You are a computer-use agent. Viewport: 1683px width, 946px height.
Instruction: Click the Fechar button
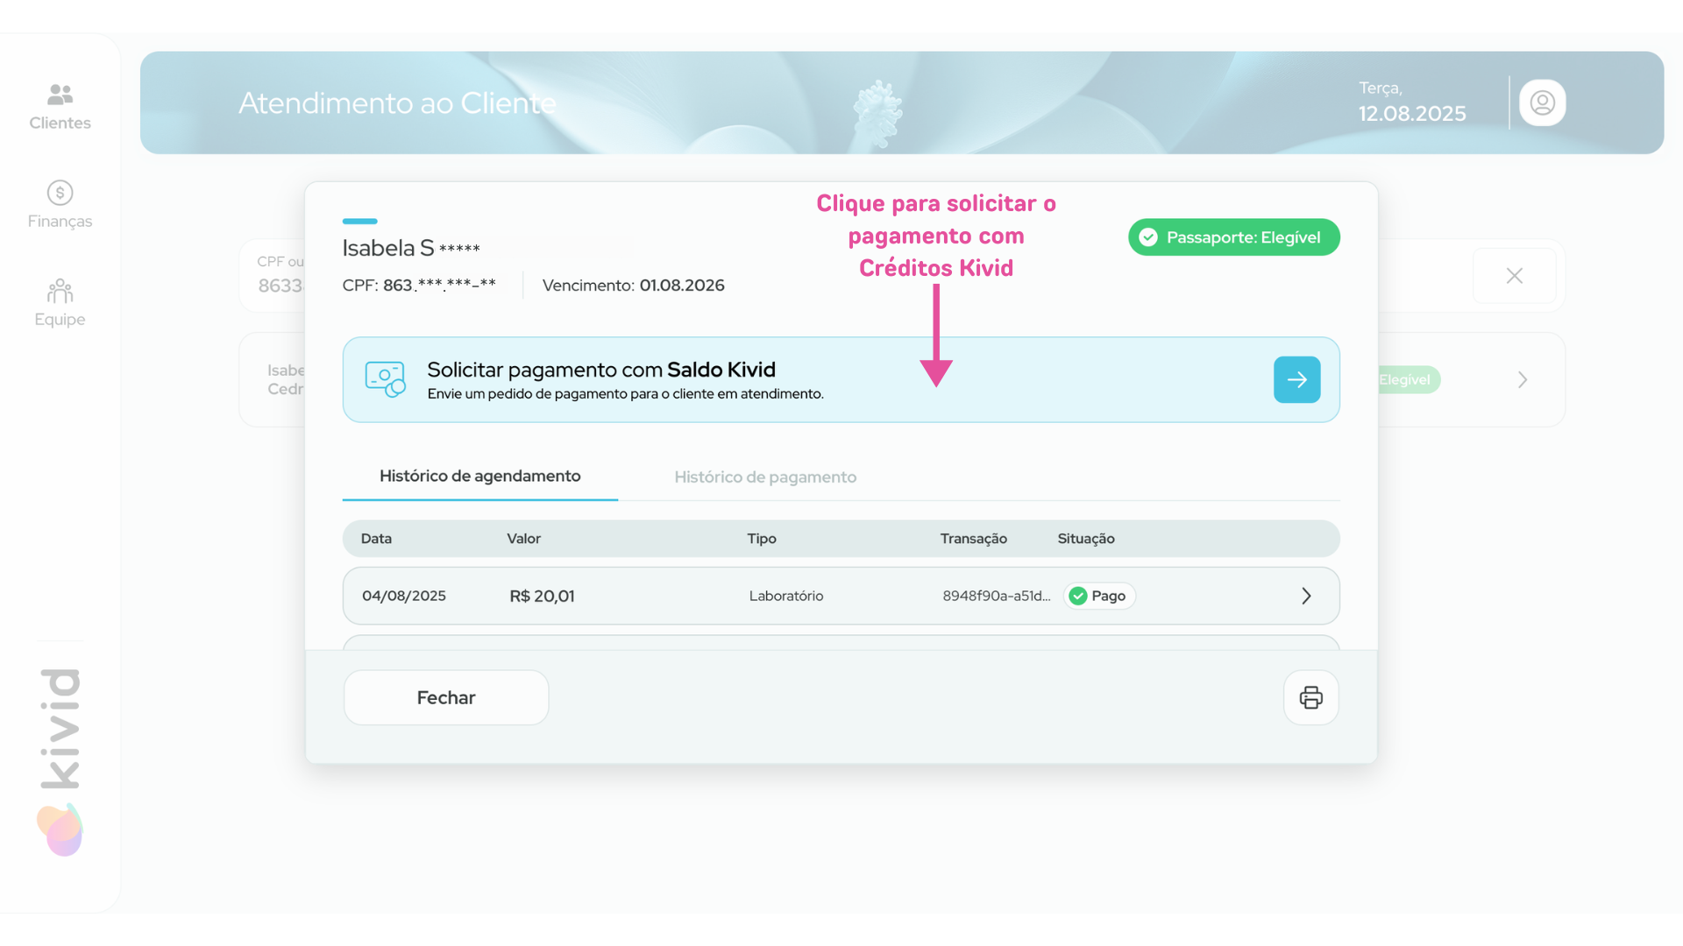pos(445,698)
